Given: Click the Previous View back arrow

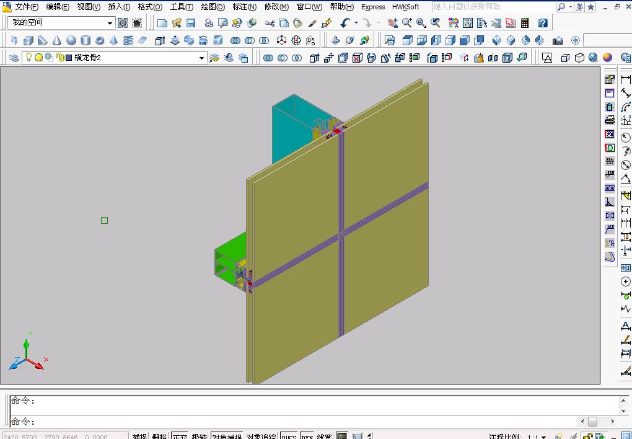Looking at the screenshot, I should point(576,40).
